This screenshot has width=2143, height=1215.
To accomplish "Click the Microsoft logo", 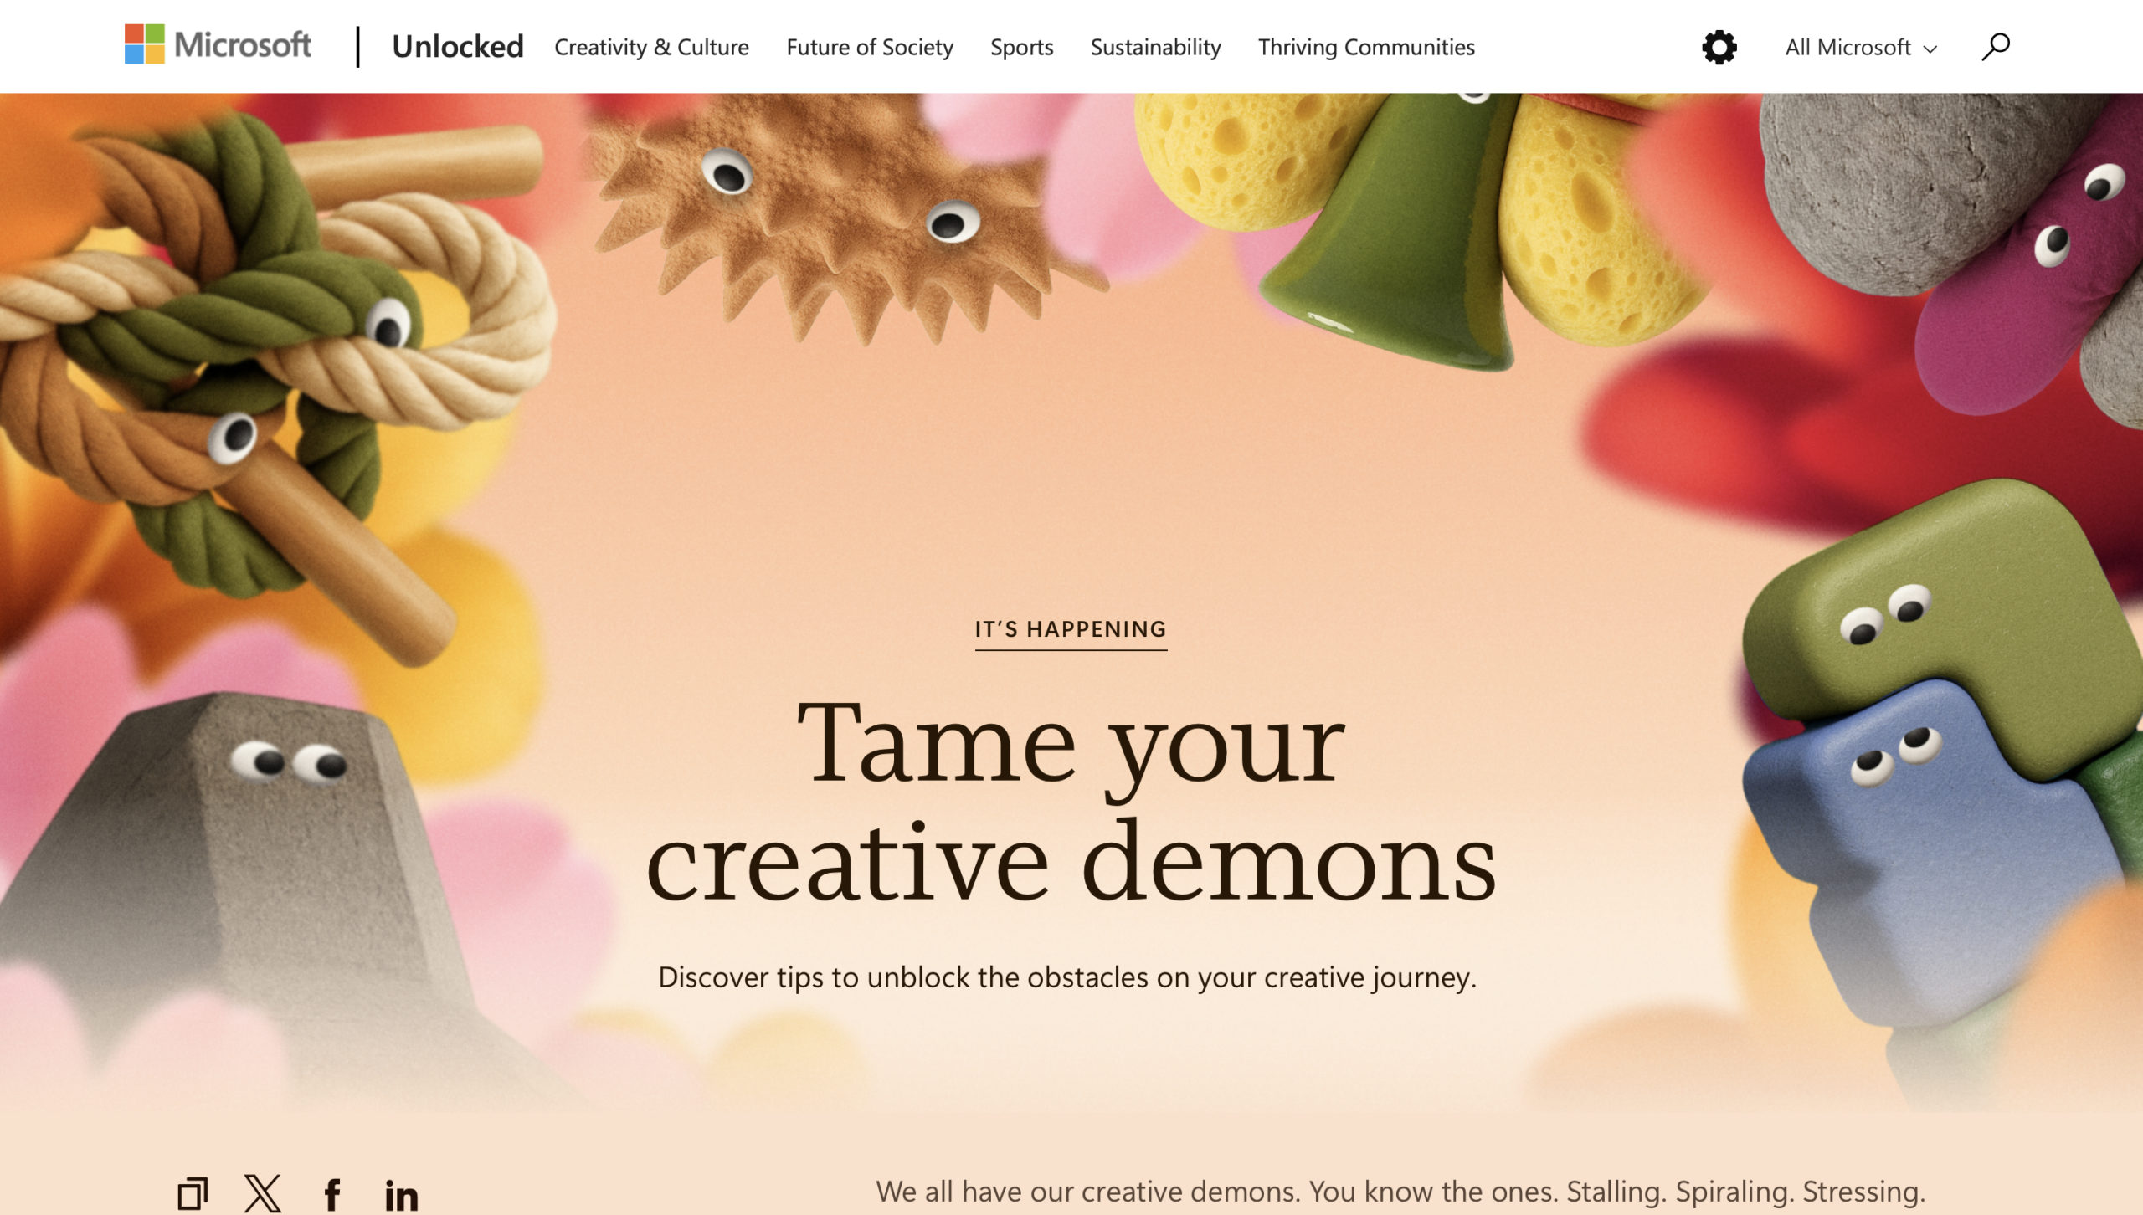I will pos(218,44).
